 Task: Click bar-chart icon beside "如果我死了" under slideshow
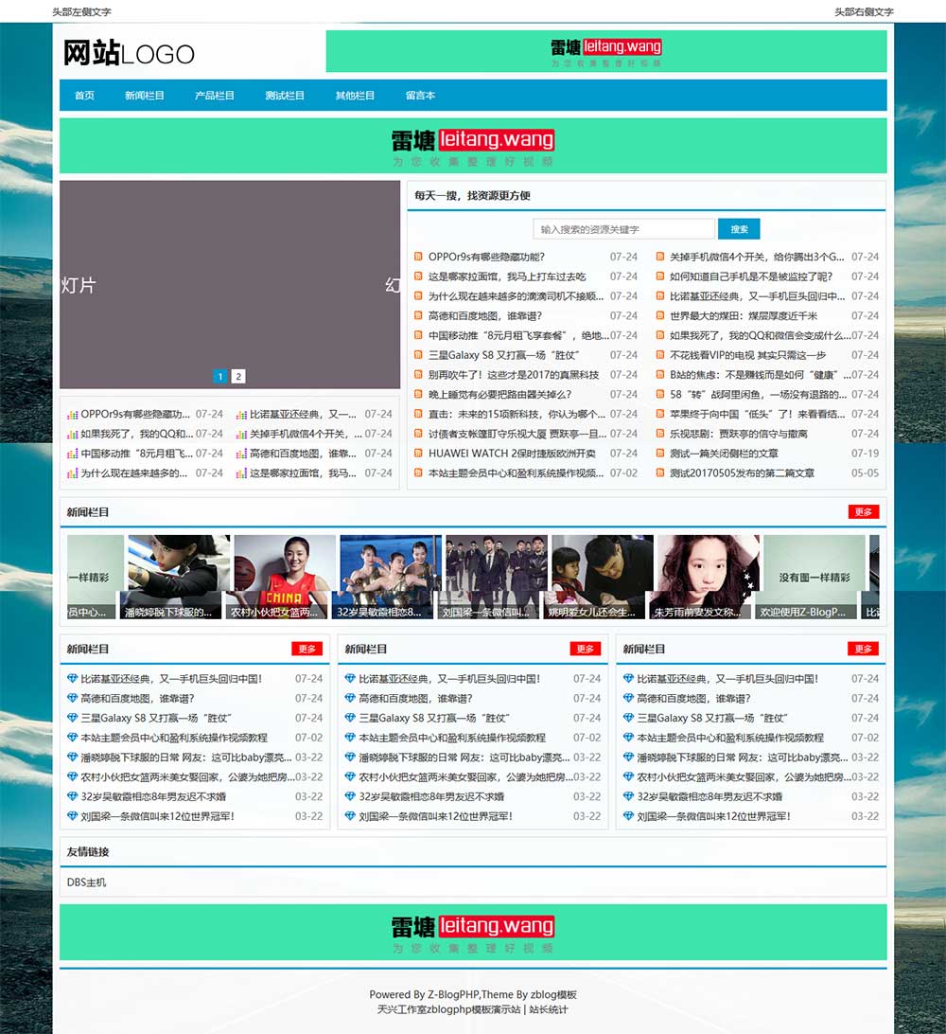(x=72, y=434)
